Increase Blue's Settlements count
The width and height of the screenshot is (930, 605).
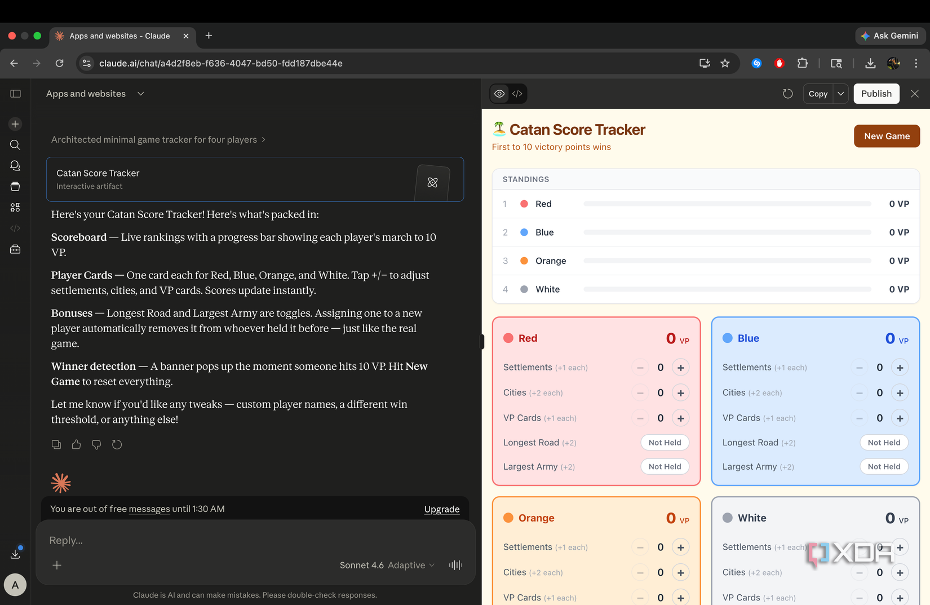pos(900,368)
